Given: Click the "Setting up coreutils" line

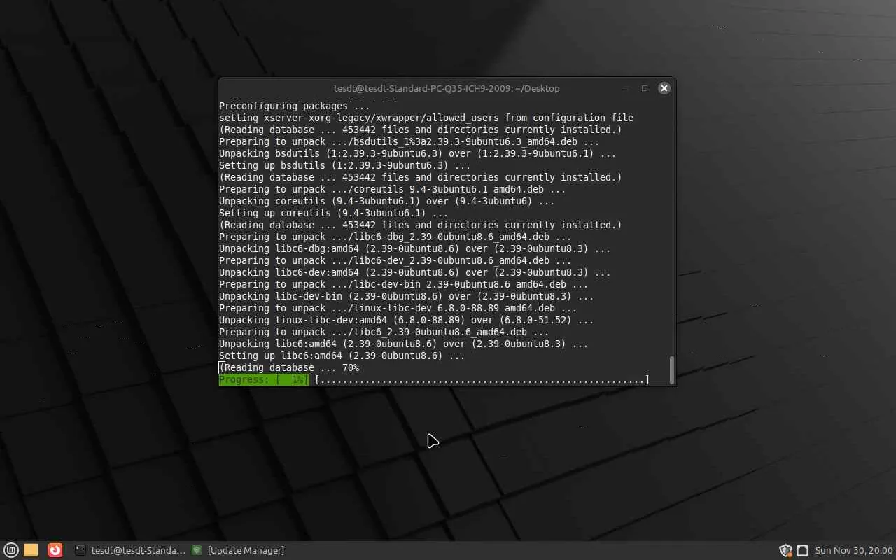Looking at the screenshot, I should 334,213.
